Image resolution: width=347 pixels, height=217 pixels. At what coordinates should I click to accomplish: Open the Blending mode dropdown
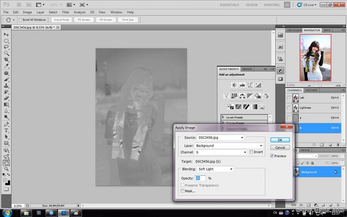point(215,169)
